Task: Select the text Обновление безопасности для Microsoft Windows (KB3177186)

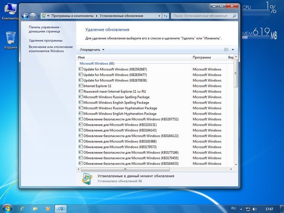Action: 131,152
